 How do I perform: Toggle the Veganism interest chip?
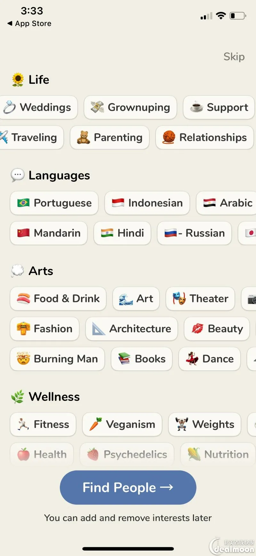point(122,424)
